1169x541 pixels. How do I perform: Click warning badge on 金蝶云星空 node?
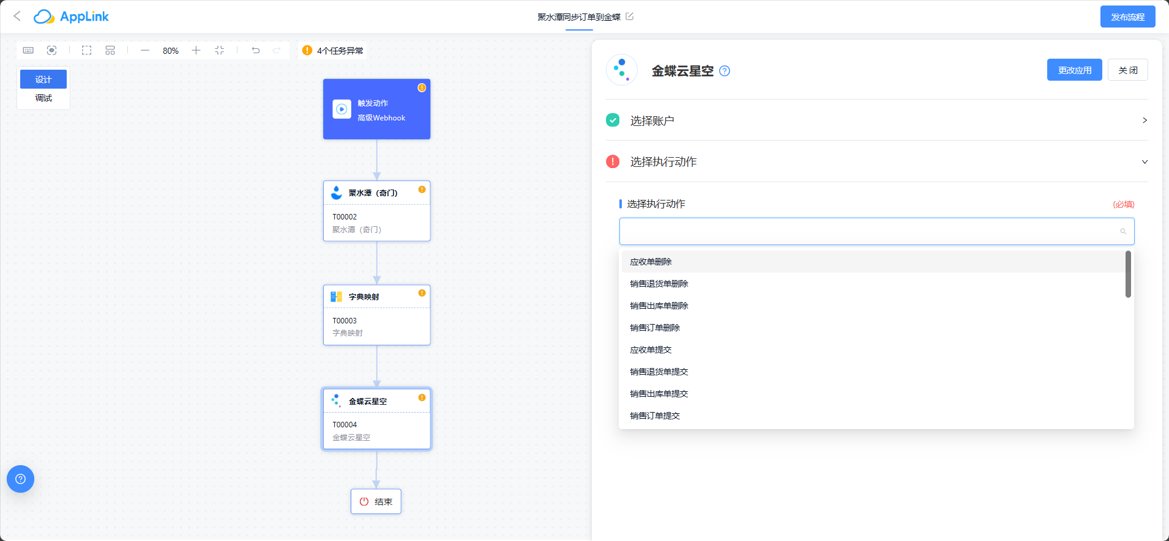422,398
